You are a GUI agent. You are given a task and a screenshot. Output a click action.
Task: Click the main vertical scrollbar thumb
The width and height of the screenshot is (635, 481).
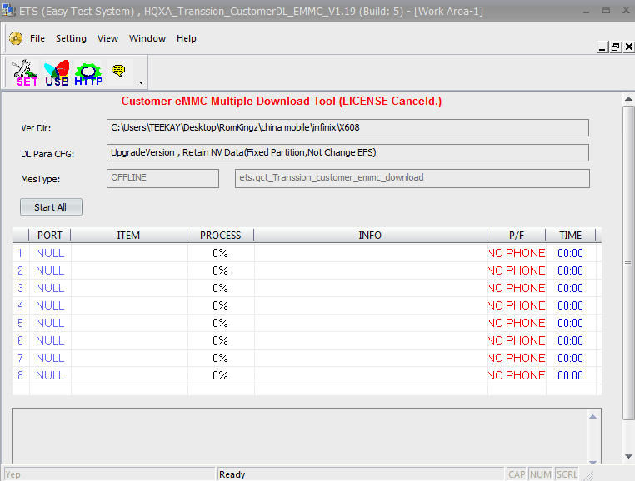628,263
